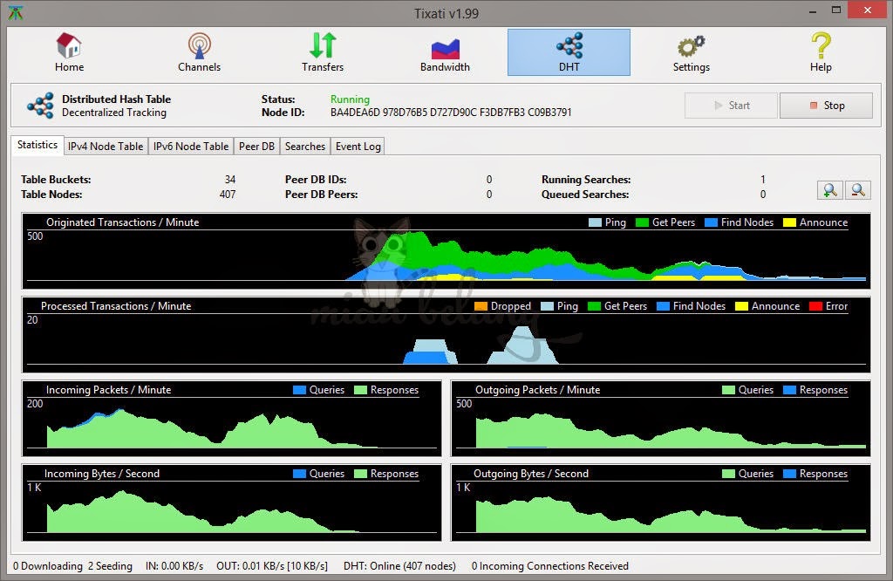Go to the Transfers section
This screenshot has height=581, width=893.
[x=323, y=52]
